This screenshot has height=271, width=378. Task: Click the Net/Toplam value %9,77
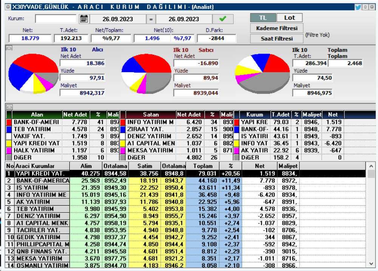tap(111, 38)
